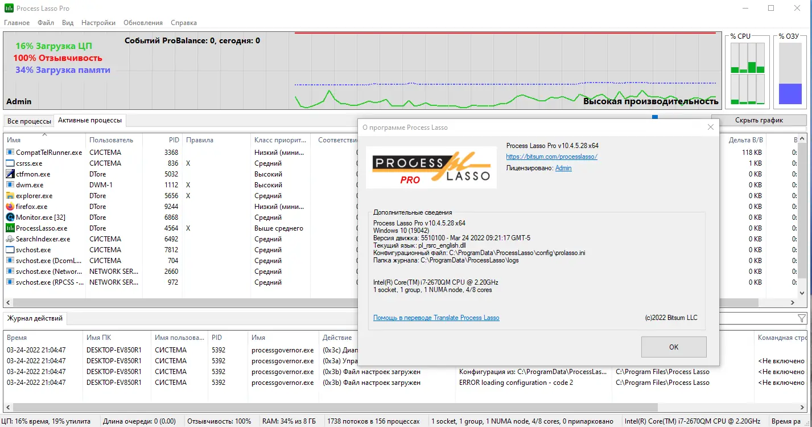
Task: Click the 118 KB I/O delta value
Action: click(x=752, y=153)
